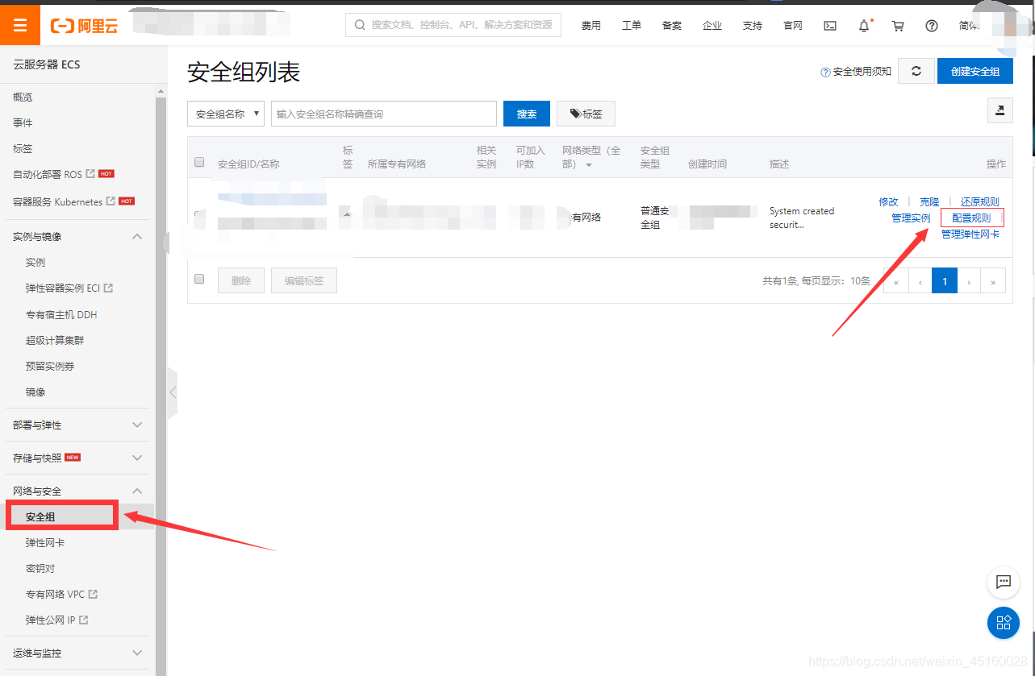This screenshot has height=676, width=1035.
Task: Toggle the select-all checkbox in table header
Action: (x=199, y=162)
